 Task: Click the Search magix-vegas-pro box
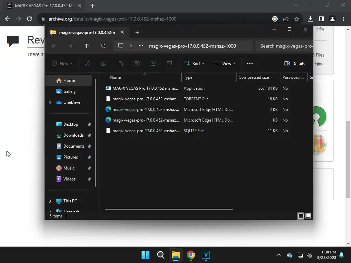284,46
